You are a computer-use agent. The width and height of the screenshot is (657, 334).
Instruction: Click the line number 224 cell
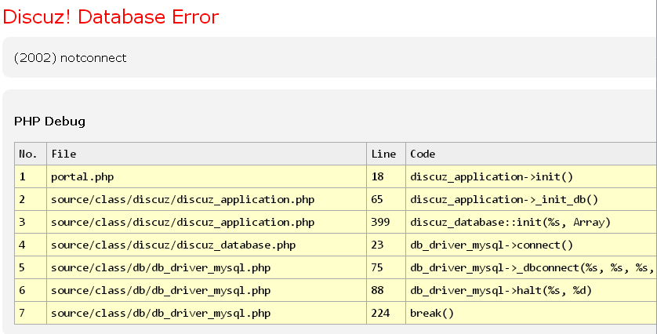(x=386, y=313)
